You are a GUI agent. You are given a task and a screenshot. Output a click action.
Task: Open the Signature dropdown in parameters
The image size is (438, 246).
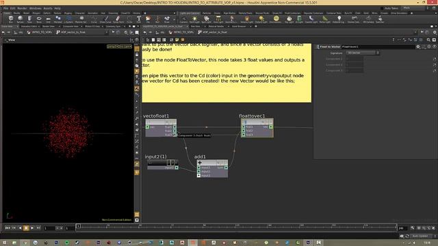(x=362, y=53)
